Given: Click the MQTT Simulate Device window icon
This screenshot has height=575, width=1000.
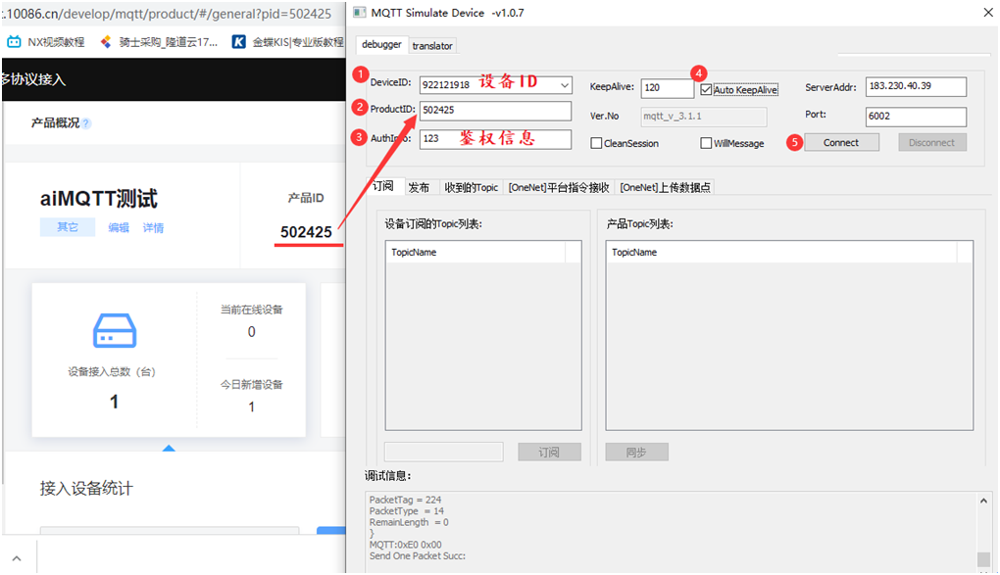Looking at the screenshot, I should (360, 12).
